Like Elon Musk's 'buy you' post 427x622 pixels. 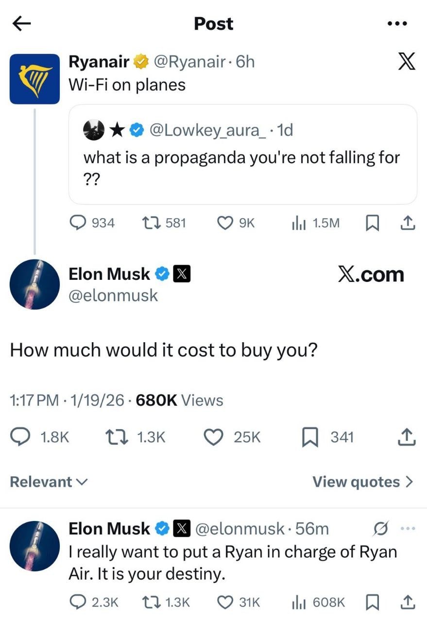(x=212, y=437)
